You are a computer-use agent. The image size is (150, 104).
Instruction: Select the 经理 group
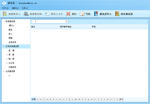click(x=11, y=51)
